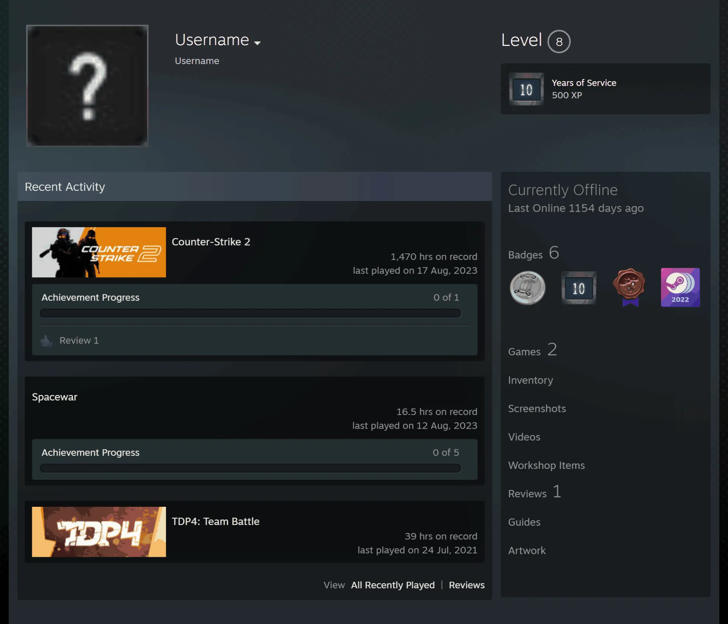Open the red wax seal badge

click(629, 287)
